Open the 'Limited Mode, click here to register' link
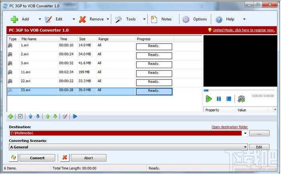The height and width of the screenshot is (174, 281). (244, 30)
